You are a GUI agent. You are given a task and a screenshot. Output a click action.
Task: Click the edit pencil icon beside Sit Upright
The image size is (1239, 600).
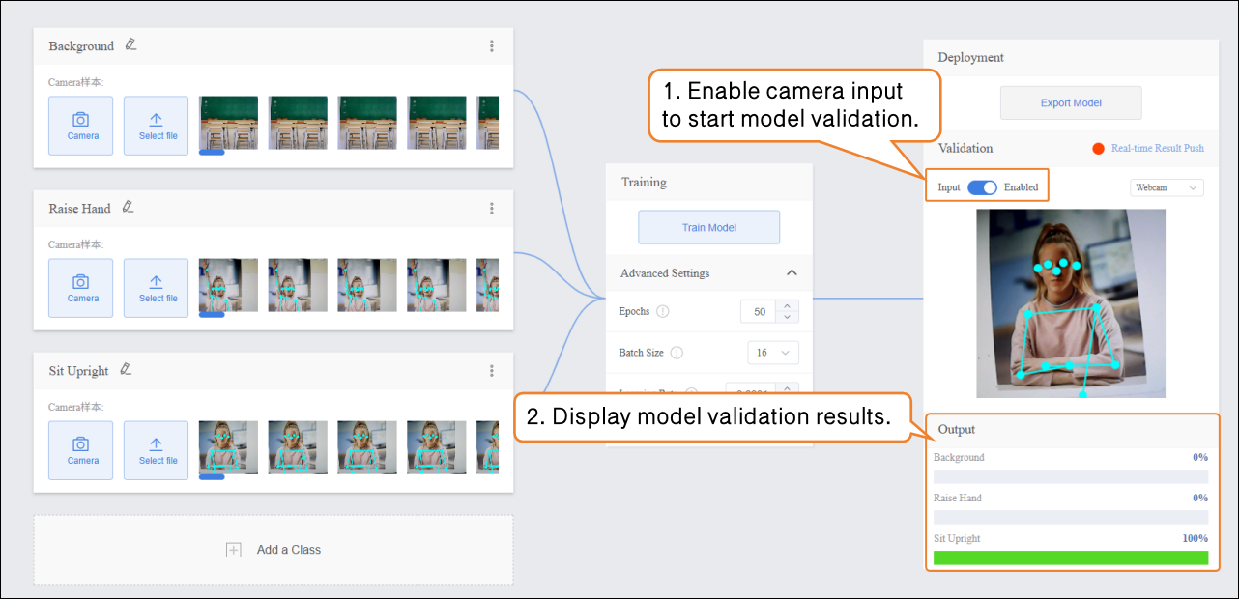(126, 369)
